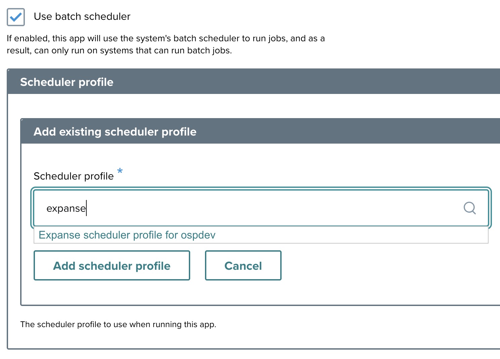The height and width of the screenshot is (359, 500).
Task: Click the word "ospdev" in the suggestion
Action: 198,235
